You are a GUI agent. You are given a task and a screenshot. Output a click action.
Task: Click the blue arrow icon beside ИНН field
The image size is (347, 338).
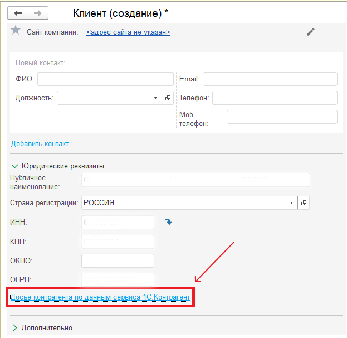(x=168, y=222)
